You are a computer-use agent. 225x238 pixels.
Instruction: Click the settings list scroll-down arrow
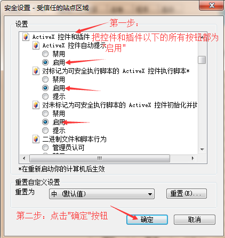pos(202,150)
